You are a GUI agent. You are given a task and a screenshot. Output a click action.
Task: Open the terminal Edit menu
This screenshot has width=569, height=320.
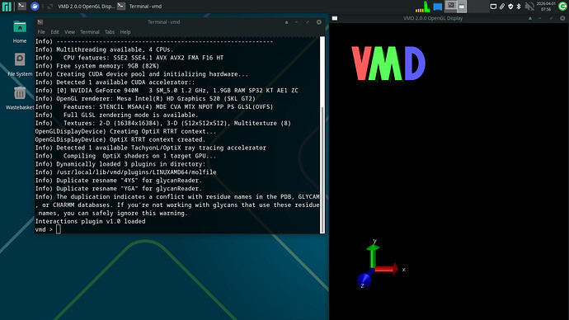click(54, 32)
